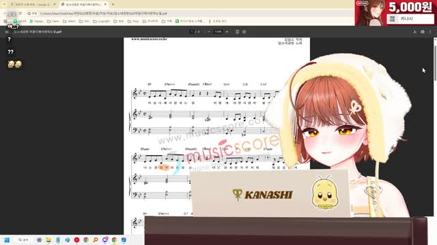This screenshot has width=437, height=245.
Task: Open the tab search dropdown arrow
Action: [4, 4]
